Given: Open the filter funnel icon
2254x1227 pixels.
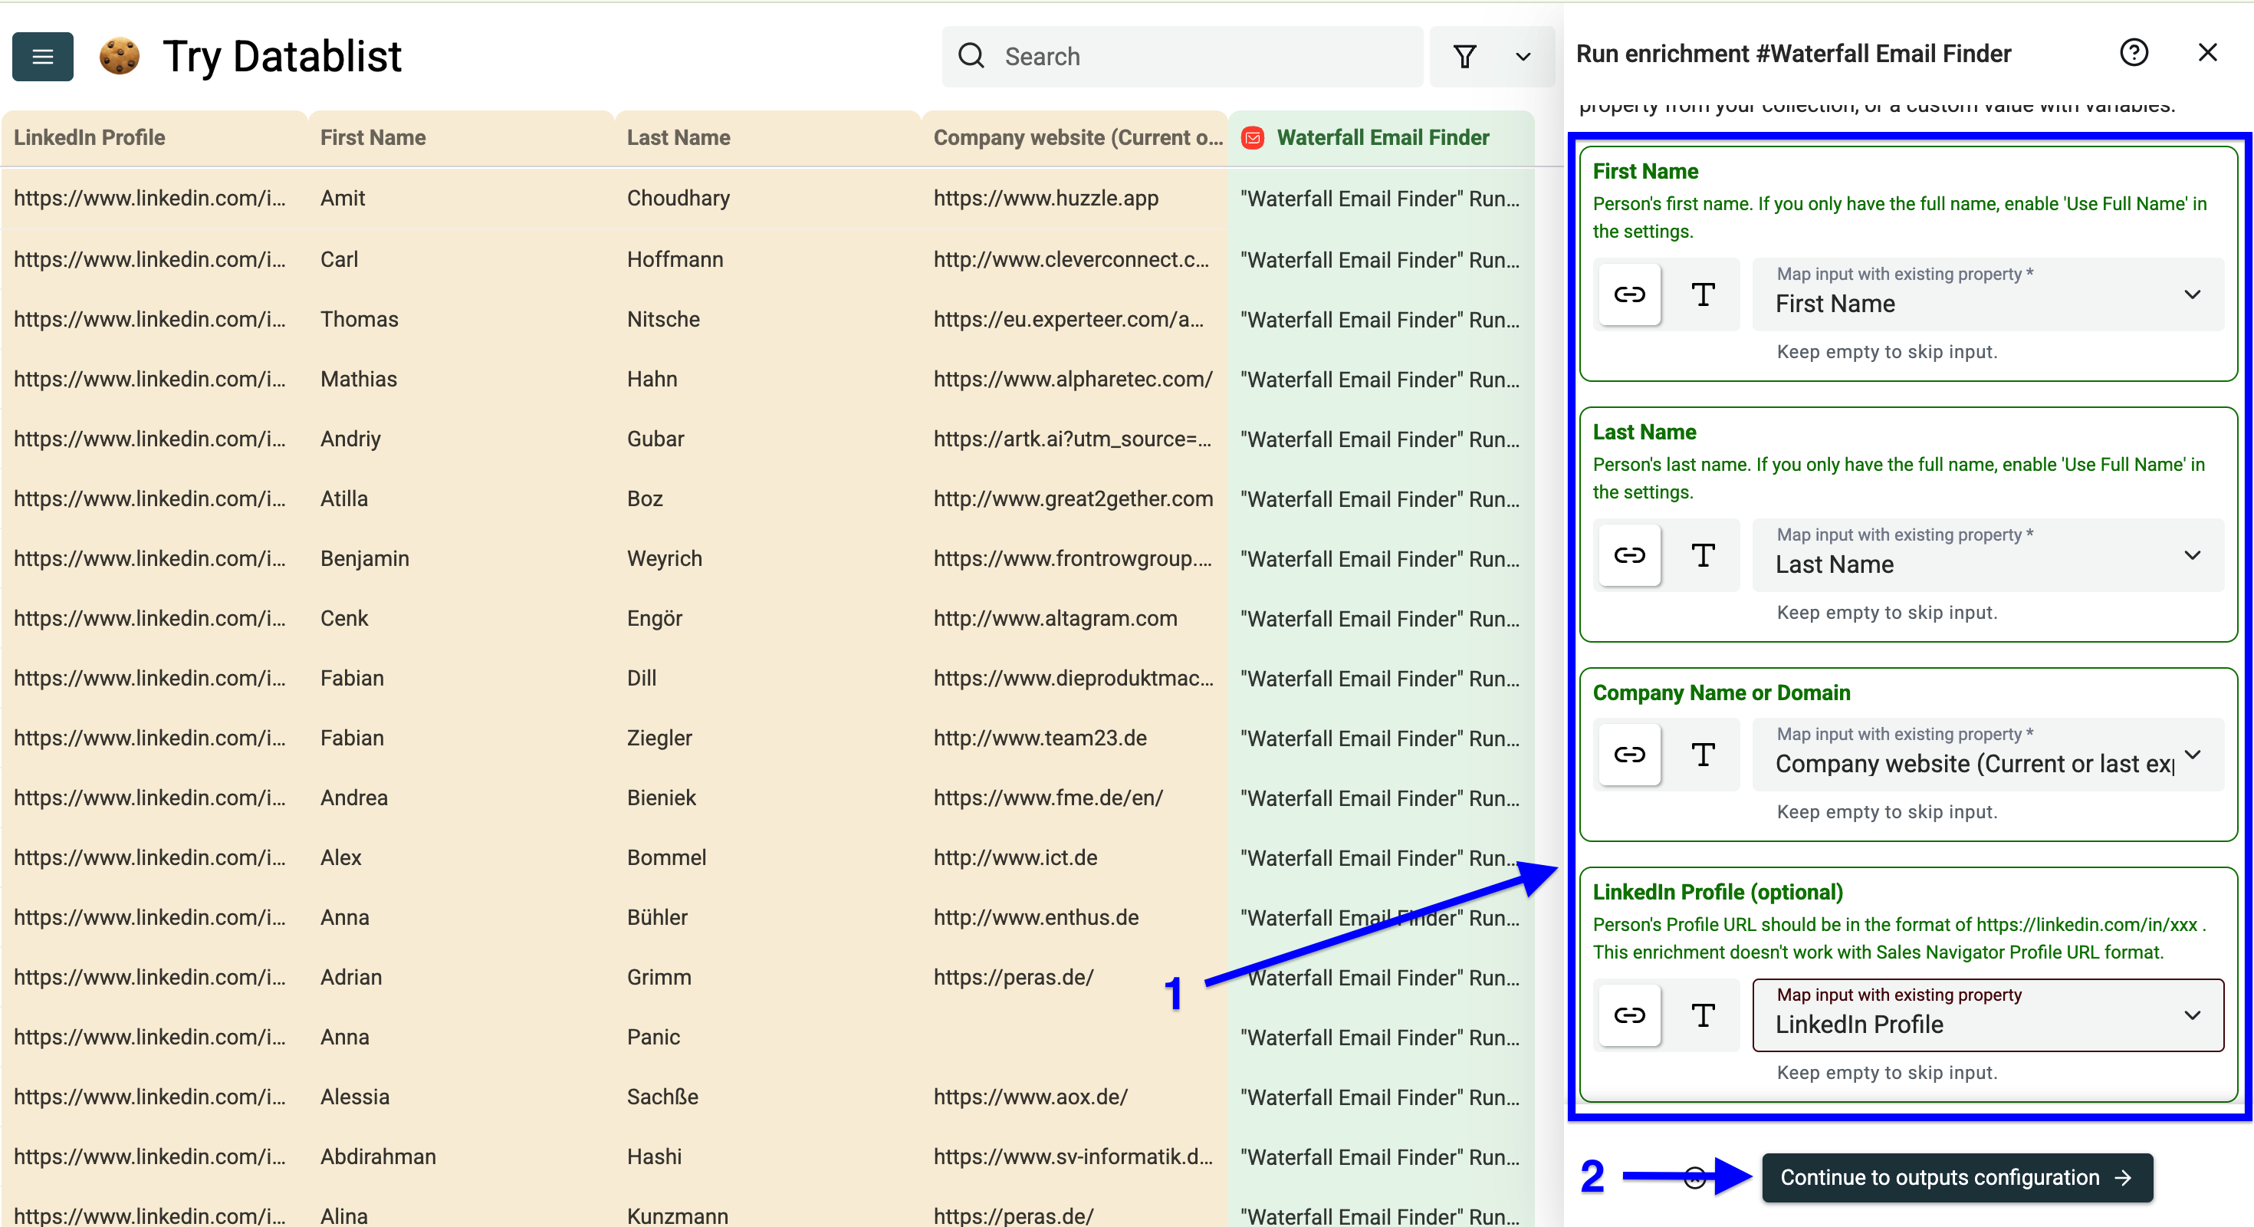Looking at the screenshot, I should 1465,57.
